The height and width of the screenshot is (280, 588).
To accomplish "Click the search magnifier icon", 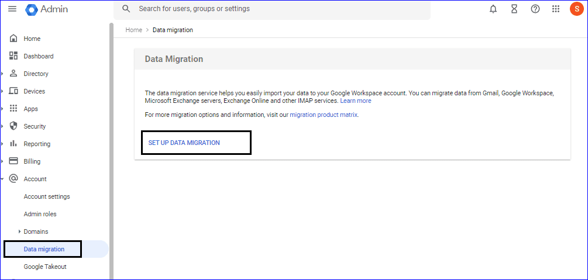I will [x=126, y=9].
